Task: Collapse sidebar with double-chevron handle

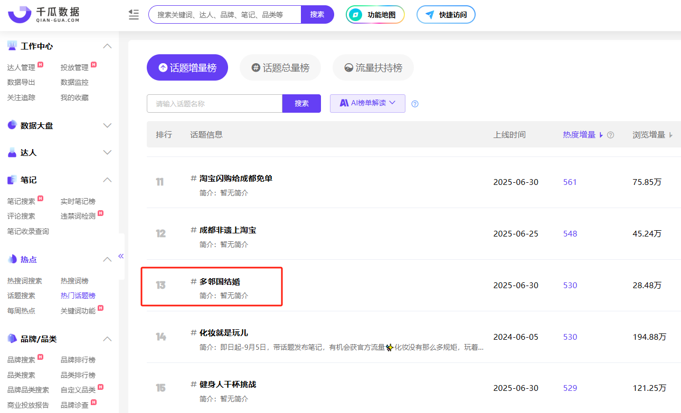Action: [x=121, y=256]
